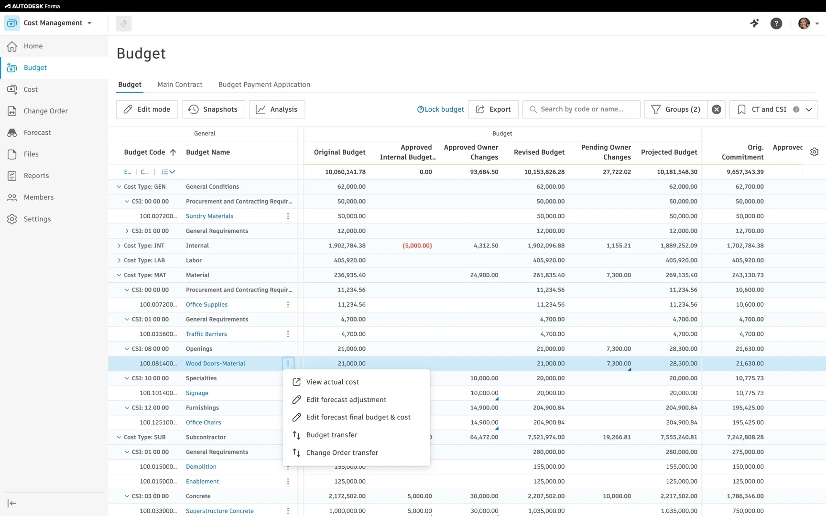Switch to Budget Payment Application tab
The height and width of the screenshot is (516, 826).
point(264,85)
